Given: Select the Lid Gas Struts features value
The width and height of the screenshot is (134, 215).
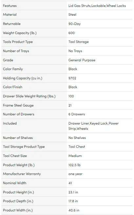Looking at the screenshot, I should click(97, 6).
